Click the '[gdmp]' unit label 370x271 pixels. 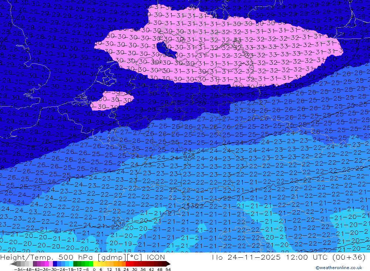coord(111,257)
